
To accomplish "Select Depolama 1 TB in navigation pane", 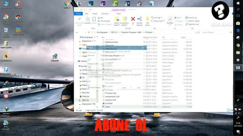I will coord(88,104).
